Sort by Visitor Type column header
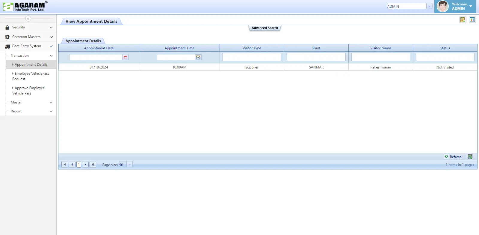479x235 pixels. [252, 48]
